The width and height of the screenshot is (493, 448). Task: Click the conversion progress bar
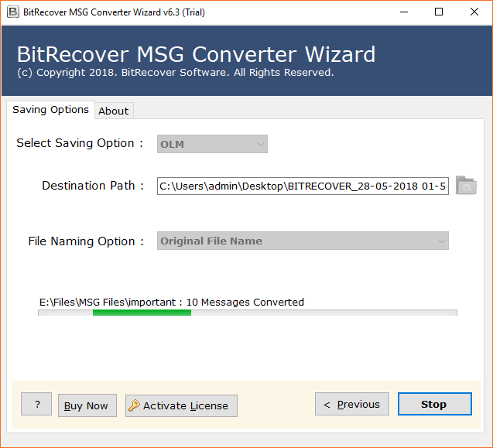248,313
